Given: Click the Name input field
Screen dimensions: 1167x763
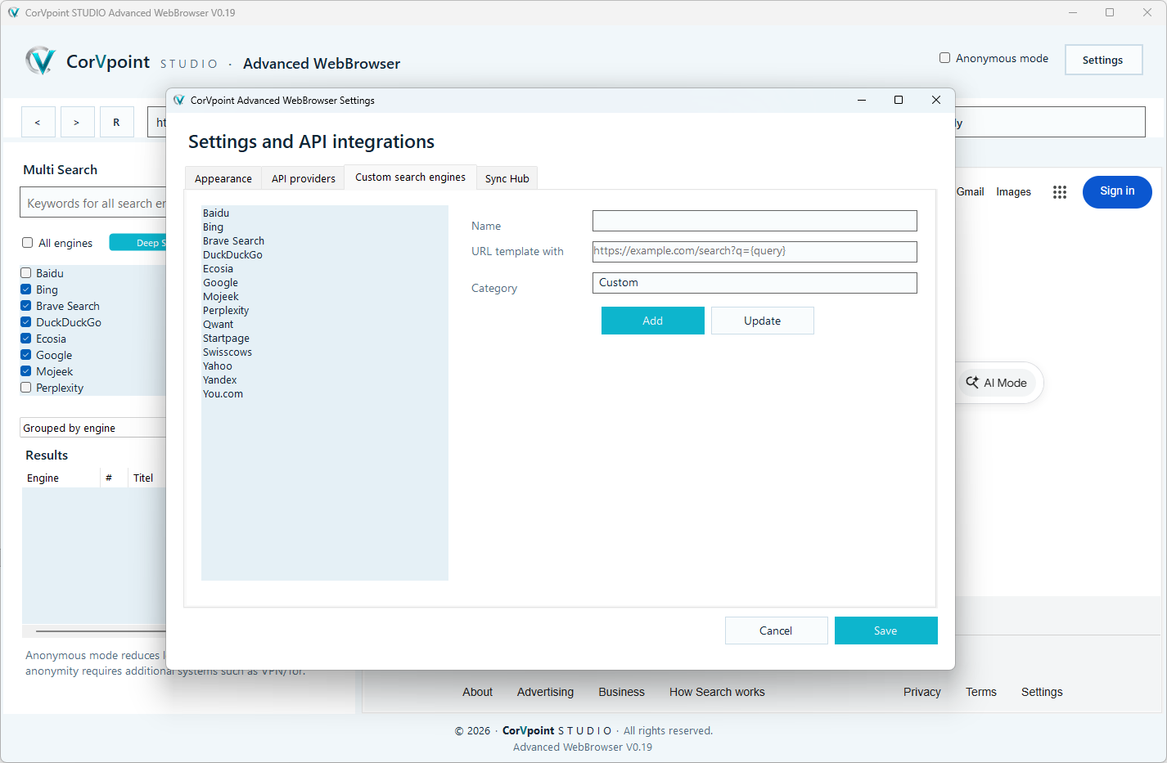Looking at the screenshot, I should click(755, 221).
